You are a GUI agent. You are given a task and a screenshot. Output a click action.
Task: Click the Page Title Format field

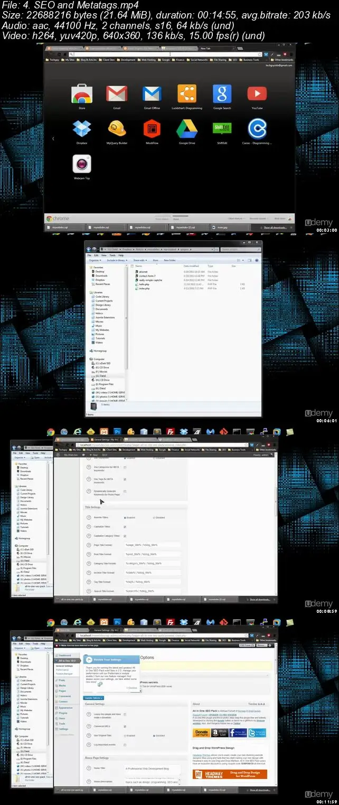point(152,545)
